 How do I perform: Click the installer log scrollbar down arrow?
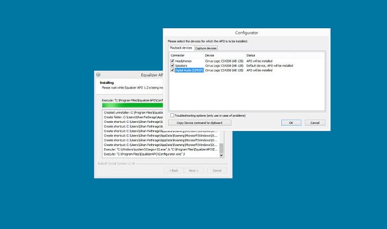[x=221, y=155]
